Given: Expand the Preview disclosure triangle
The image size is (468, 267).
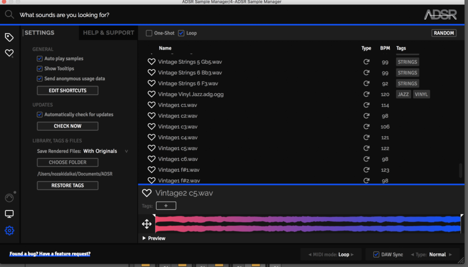Looking at the screenshot, I should coord(144,238).
